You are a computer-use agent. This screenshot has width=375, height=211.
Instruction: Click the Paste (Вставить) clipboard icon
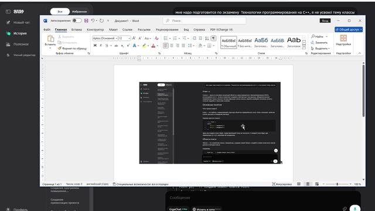50,39
